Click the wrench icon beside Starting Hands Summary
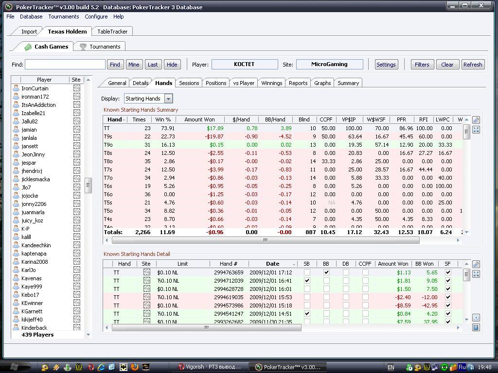Viewport: 498px width, 373px height. click(476, 120)
